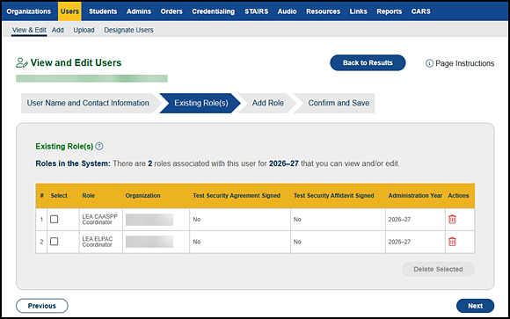The image size is (510, 319).
Task: Open Designate Users sub-tab
Action: 128,30
